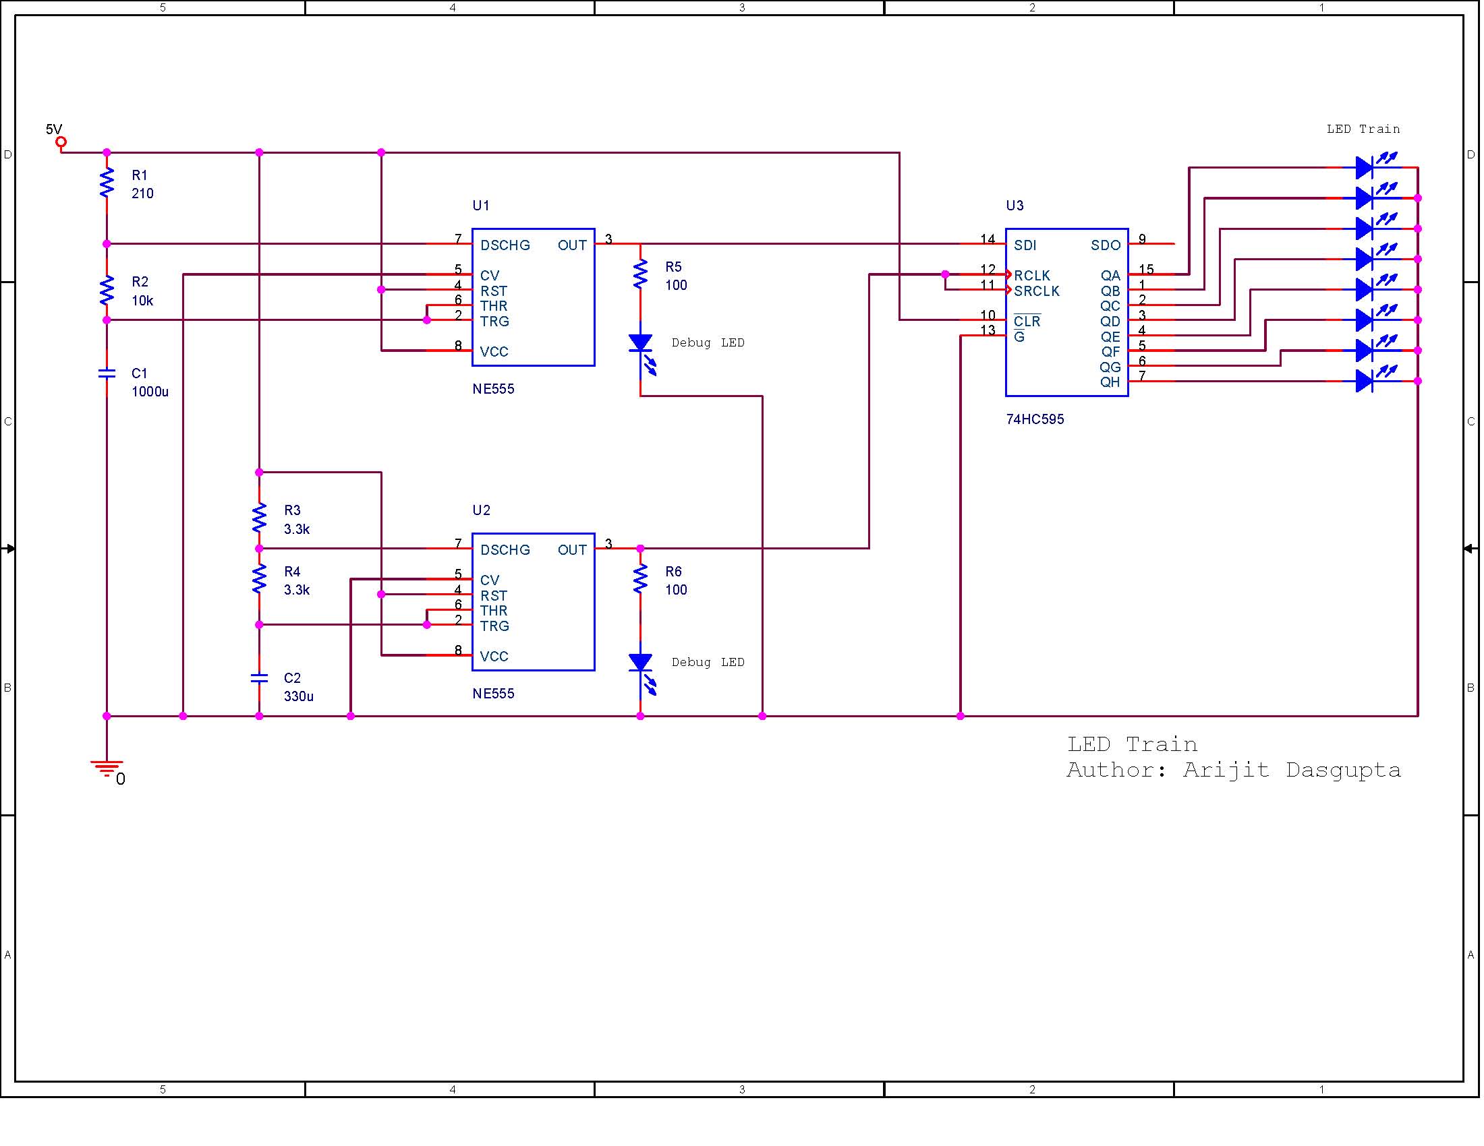1484x1146 pixels.
Task: Select the LED wired to QB output
Action: 1377,197
